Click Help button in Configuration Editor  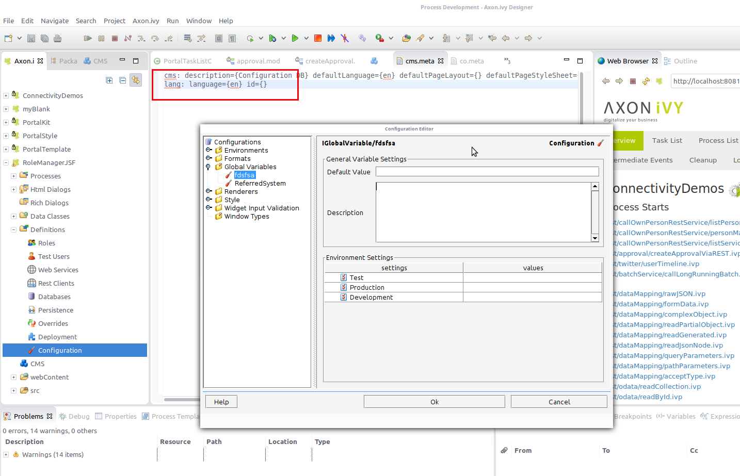[221, 402]
